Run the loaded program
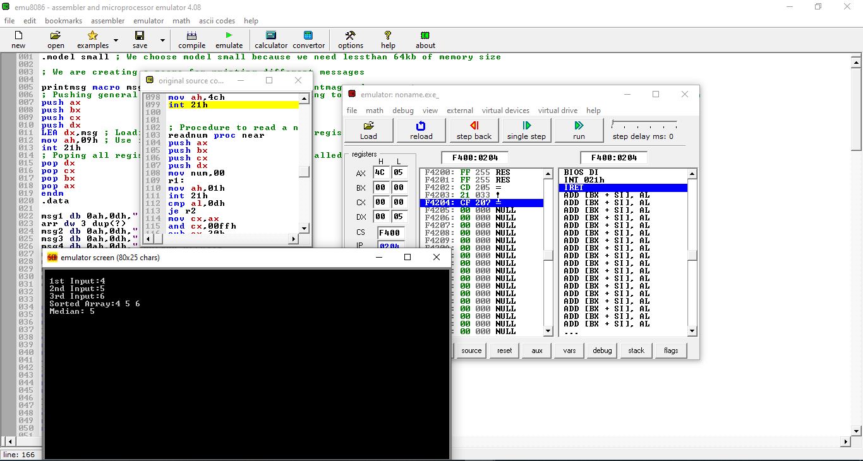 point(579,130)
